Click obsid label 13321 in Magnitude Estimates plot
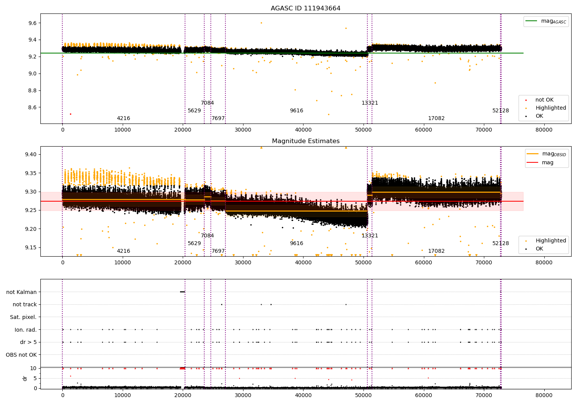This screenshot has width=577, height=404. (370, 236)
